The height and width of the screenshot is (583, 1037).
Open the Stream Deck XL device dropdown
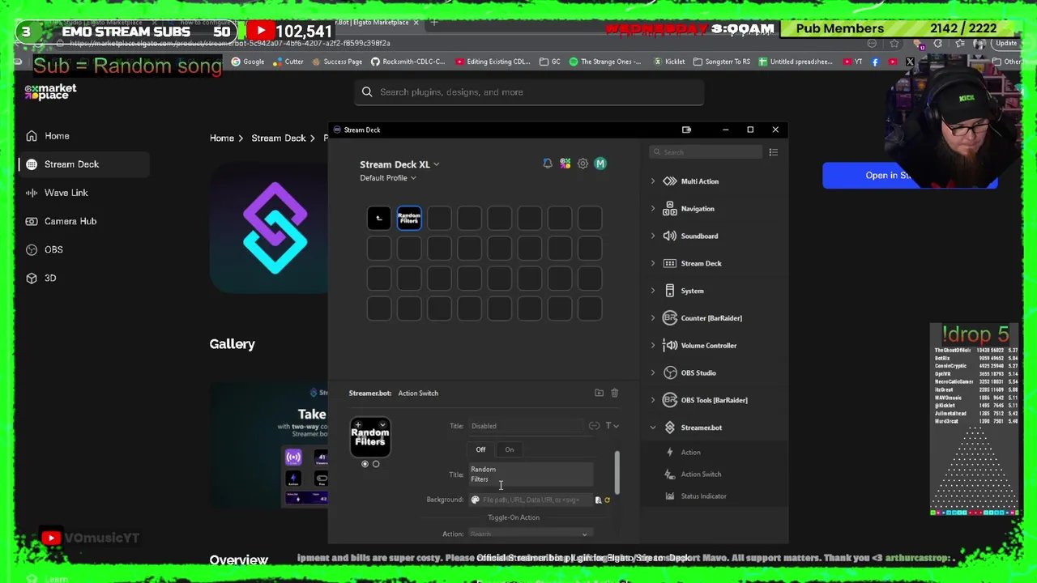click(x=399, y=164)
